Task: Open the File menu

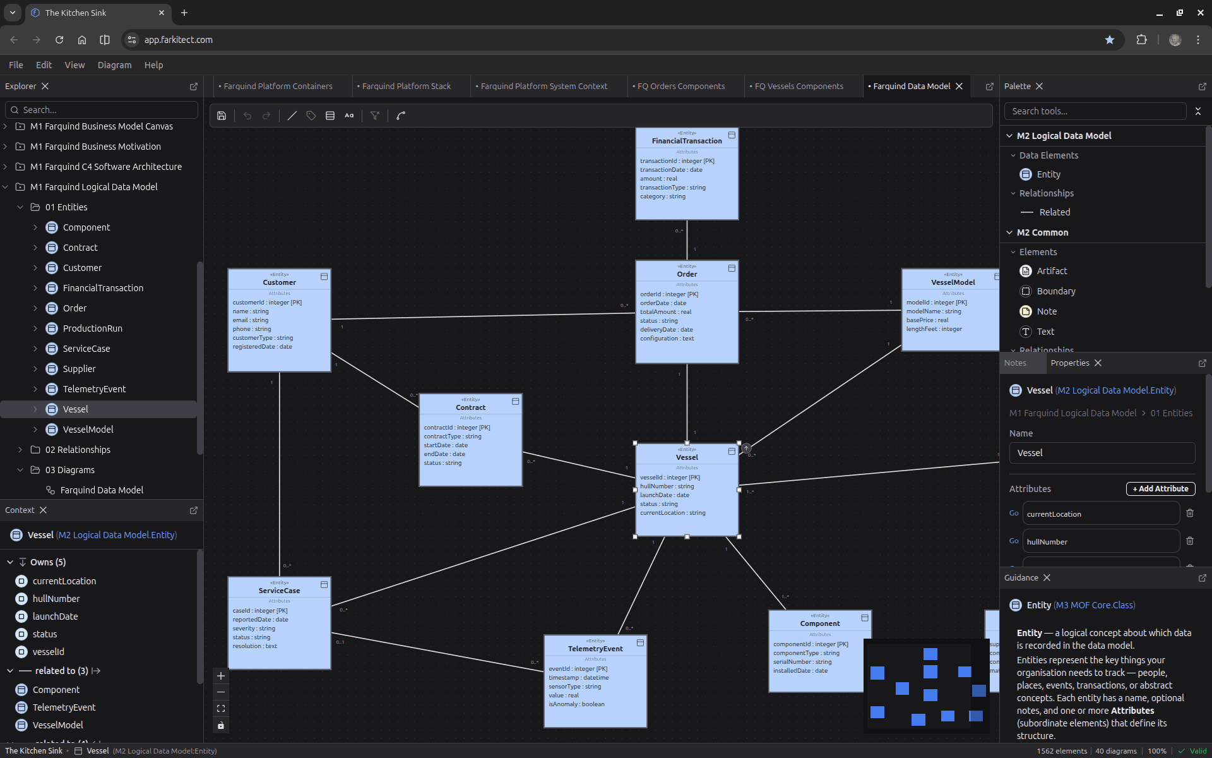Action: point(16,65)
